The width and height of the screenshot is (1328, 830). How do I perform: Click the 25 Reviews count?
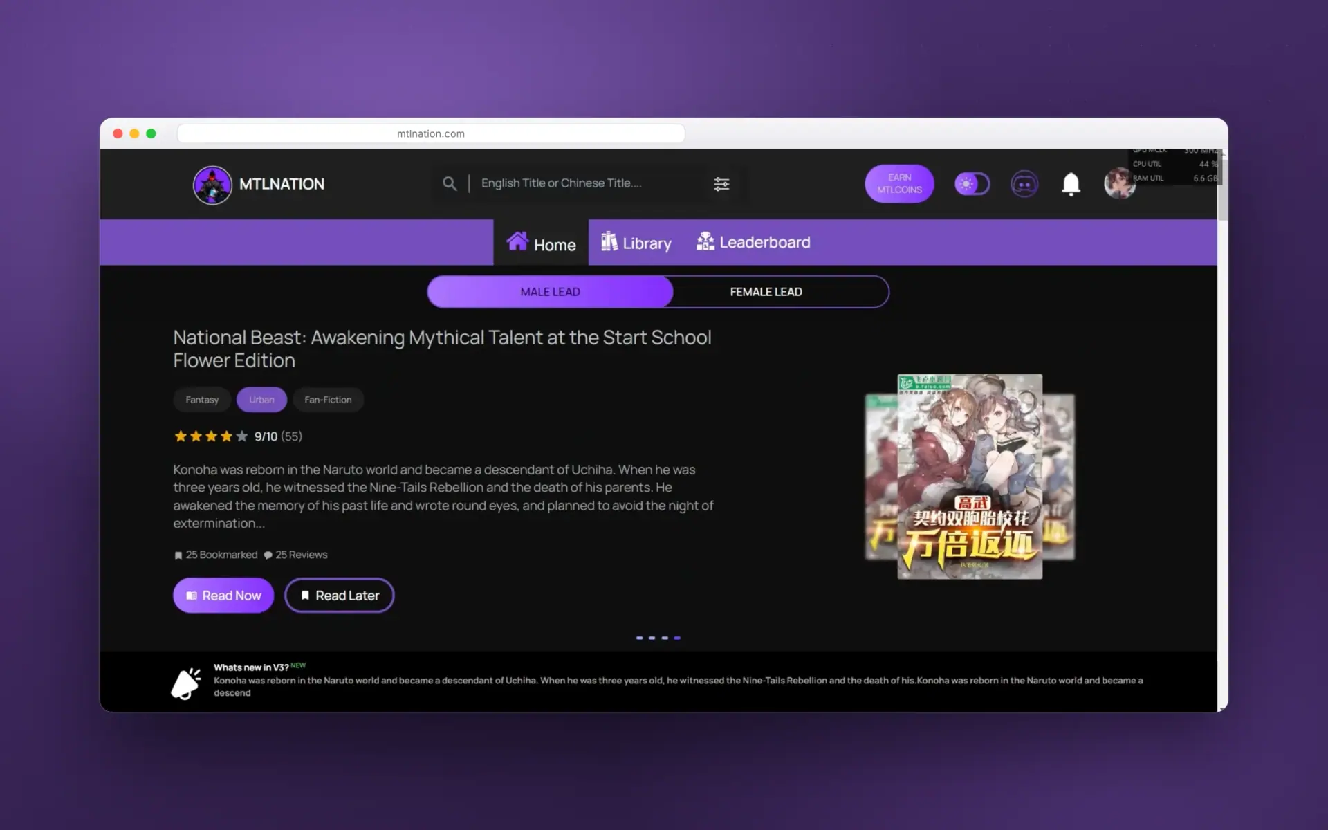coord(295,555)
